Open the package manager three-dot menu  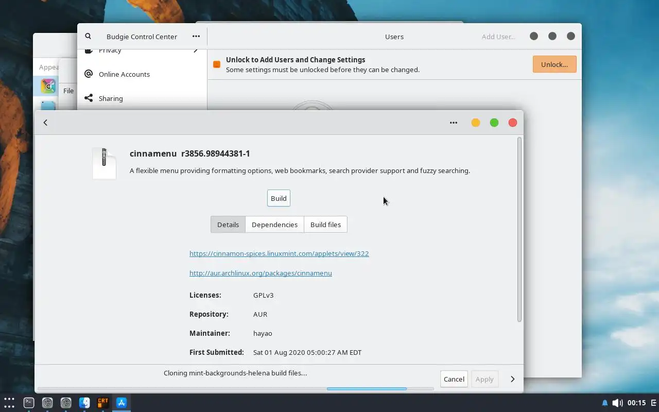(x=454, y=123)
